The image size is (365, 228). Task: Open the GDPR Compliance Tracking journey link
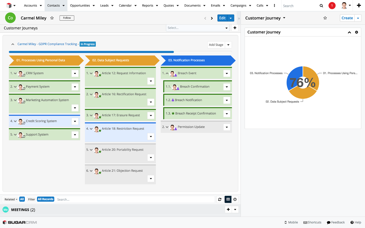(x=47, y=44)
